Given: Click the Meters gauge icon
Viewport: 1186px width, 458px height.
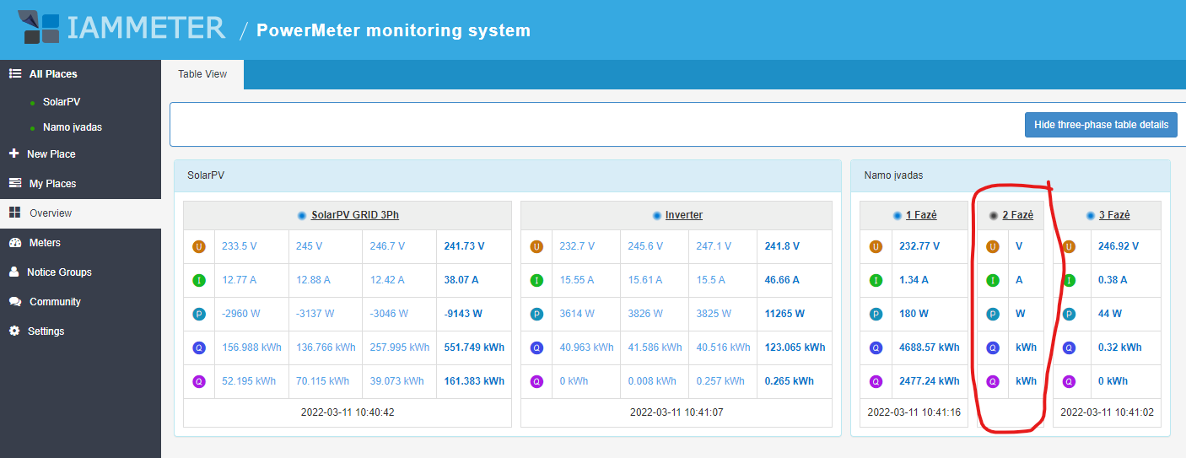Looking at the screenshot, I should 14,243.
